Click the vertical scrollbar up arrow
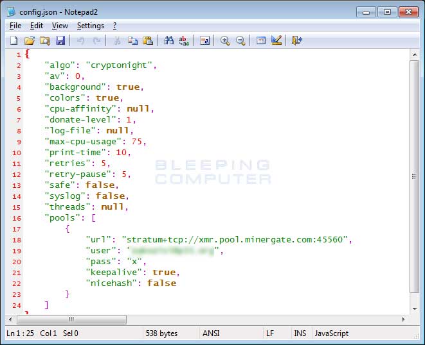 pos(415,55)
